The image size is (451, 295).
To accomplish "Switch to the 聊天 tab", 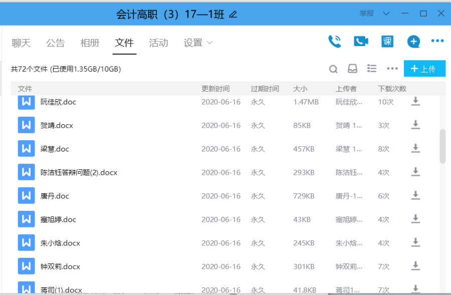I will [x=21, y=43].
